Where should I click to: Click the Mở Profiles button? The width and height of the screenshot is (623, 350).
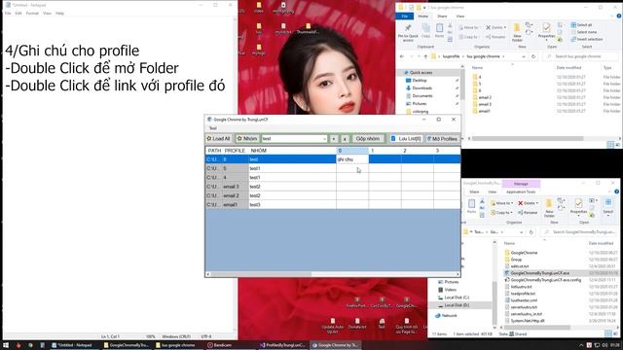(x=442, y=138)
